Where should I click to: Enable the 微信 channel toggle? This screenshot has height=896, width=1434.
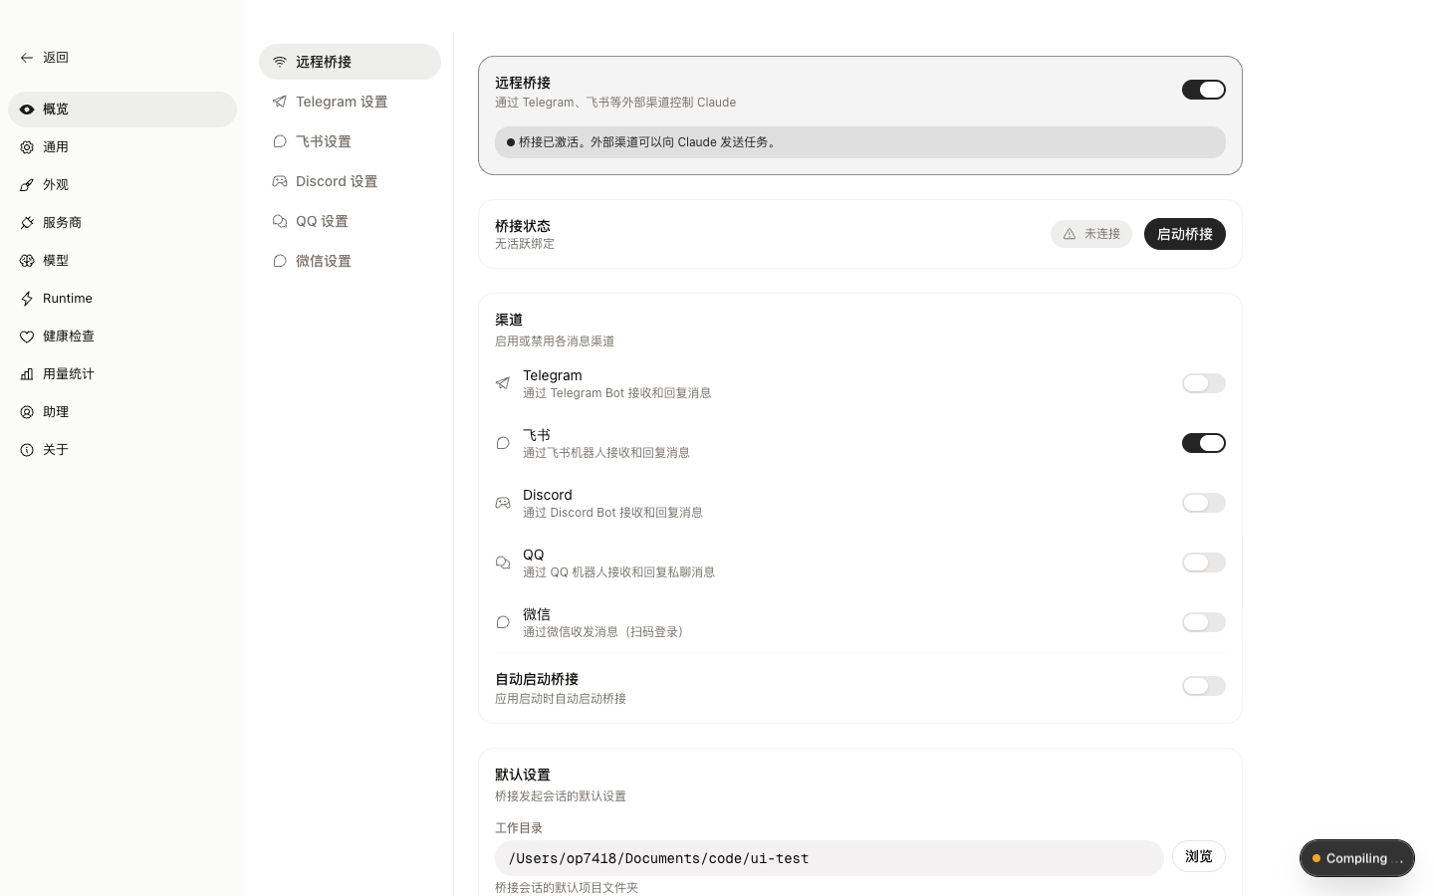point(1204,622)
